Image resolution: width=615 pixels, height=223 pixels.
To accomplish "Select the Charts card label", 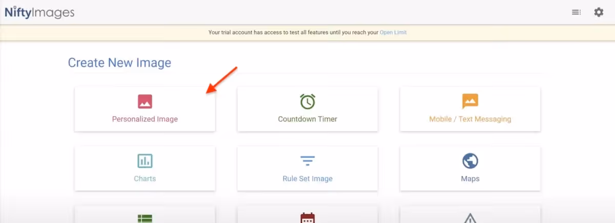I will click(145, 179).
